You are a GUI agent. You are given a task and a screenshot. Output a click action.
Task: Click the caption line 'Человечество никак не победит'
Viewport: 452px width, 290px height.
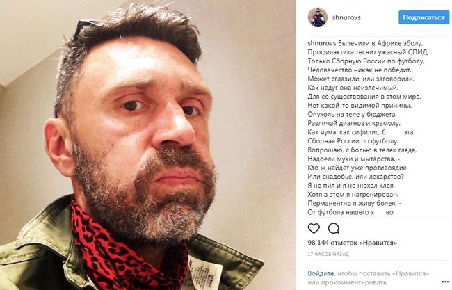360,70
